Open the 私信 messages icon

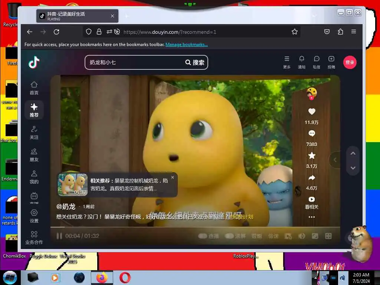tap(316, 62)
